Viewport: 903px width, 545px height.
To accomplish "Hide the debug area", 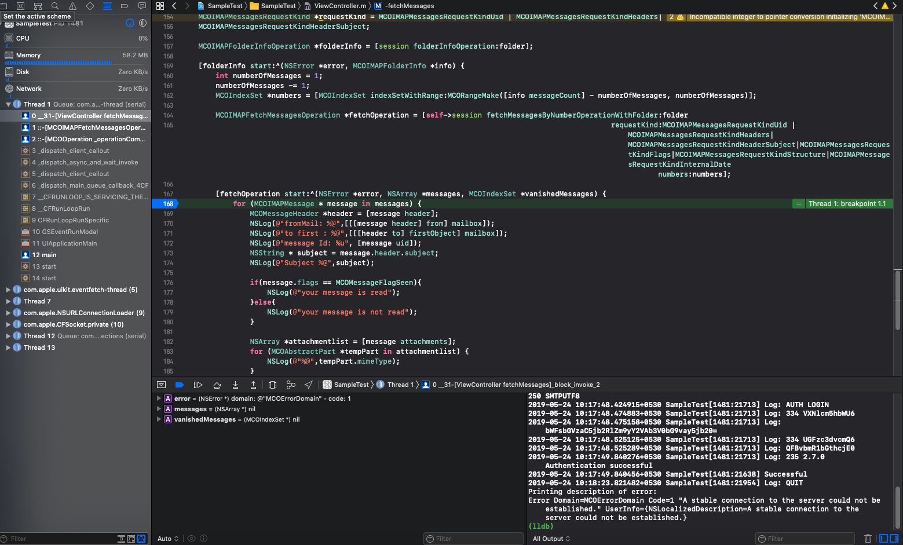I will 161,385.
